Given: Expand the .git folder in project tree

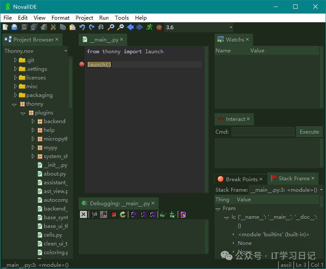Looking at the screenshot, I should coord(16,60).
